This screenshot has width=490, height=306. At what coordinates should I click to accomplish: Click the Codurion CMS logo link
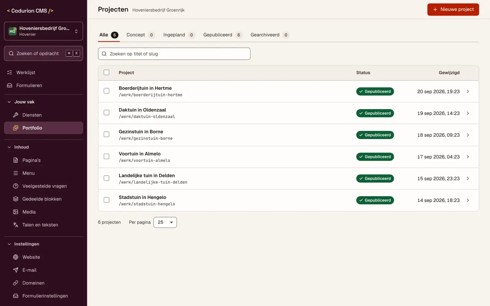pyautogui.click(x=30, y=11)
